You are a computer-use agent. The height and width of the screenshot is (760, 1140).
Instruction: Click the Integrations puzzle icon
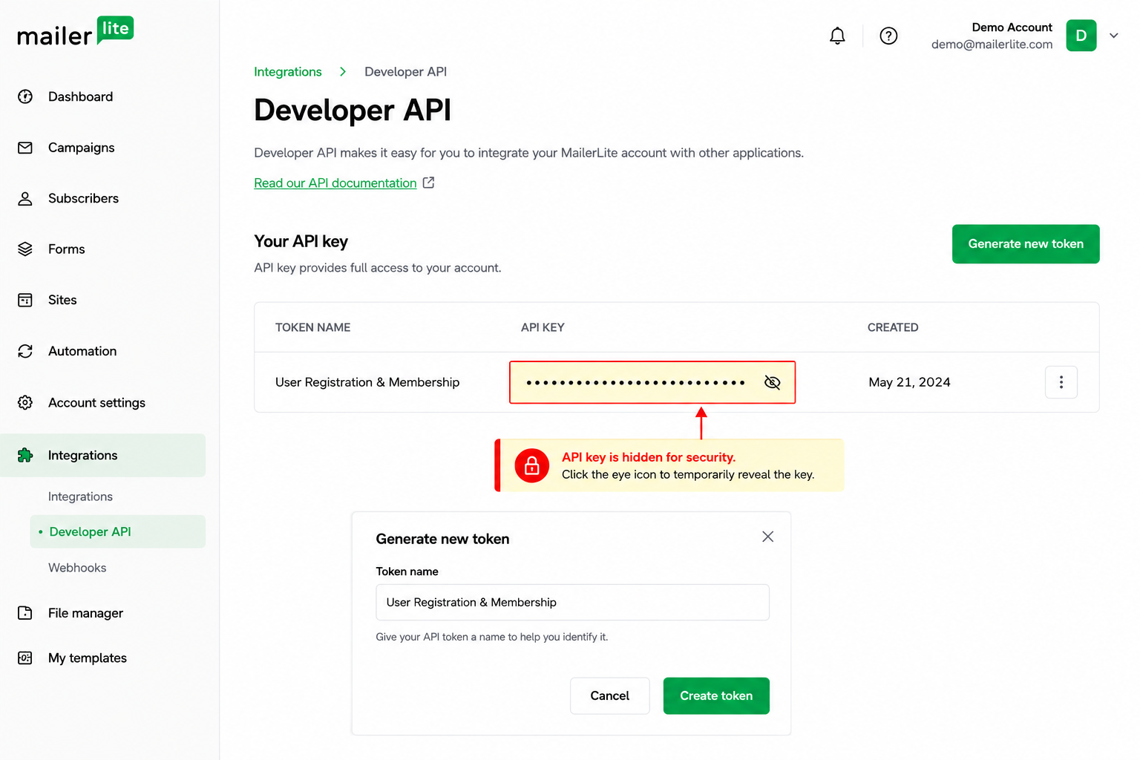[25, 455]
